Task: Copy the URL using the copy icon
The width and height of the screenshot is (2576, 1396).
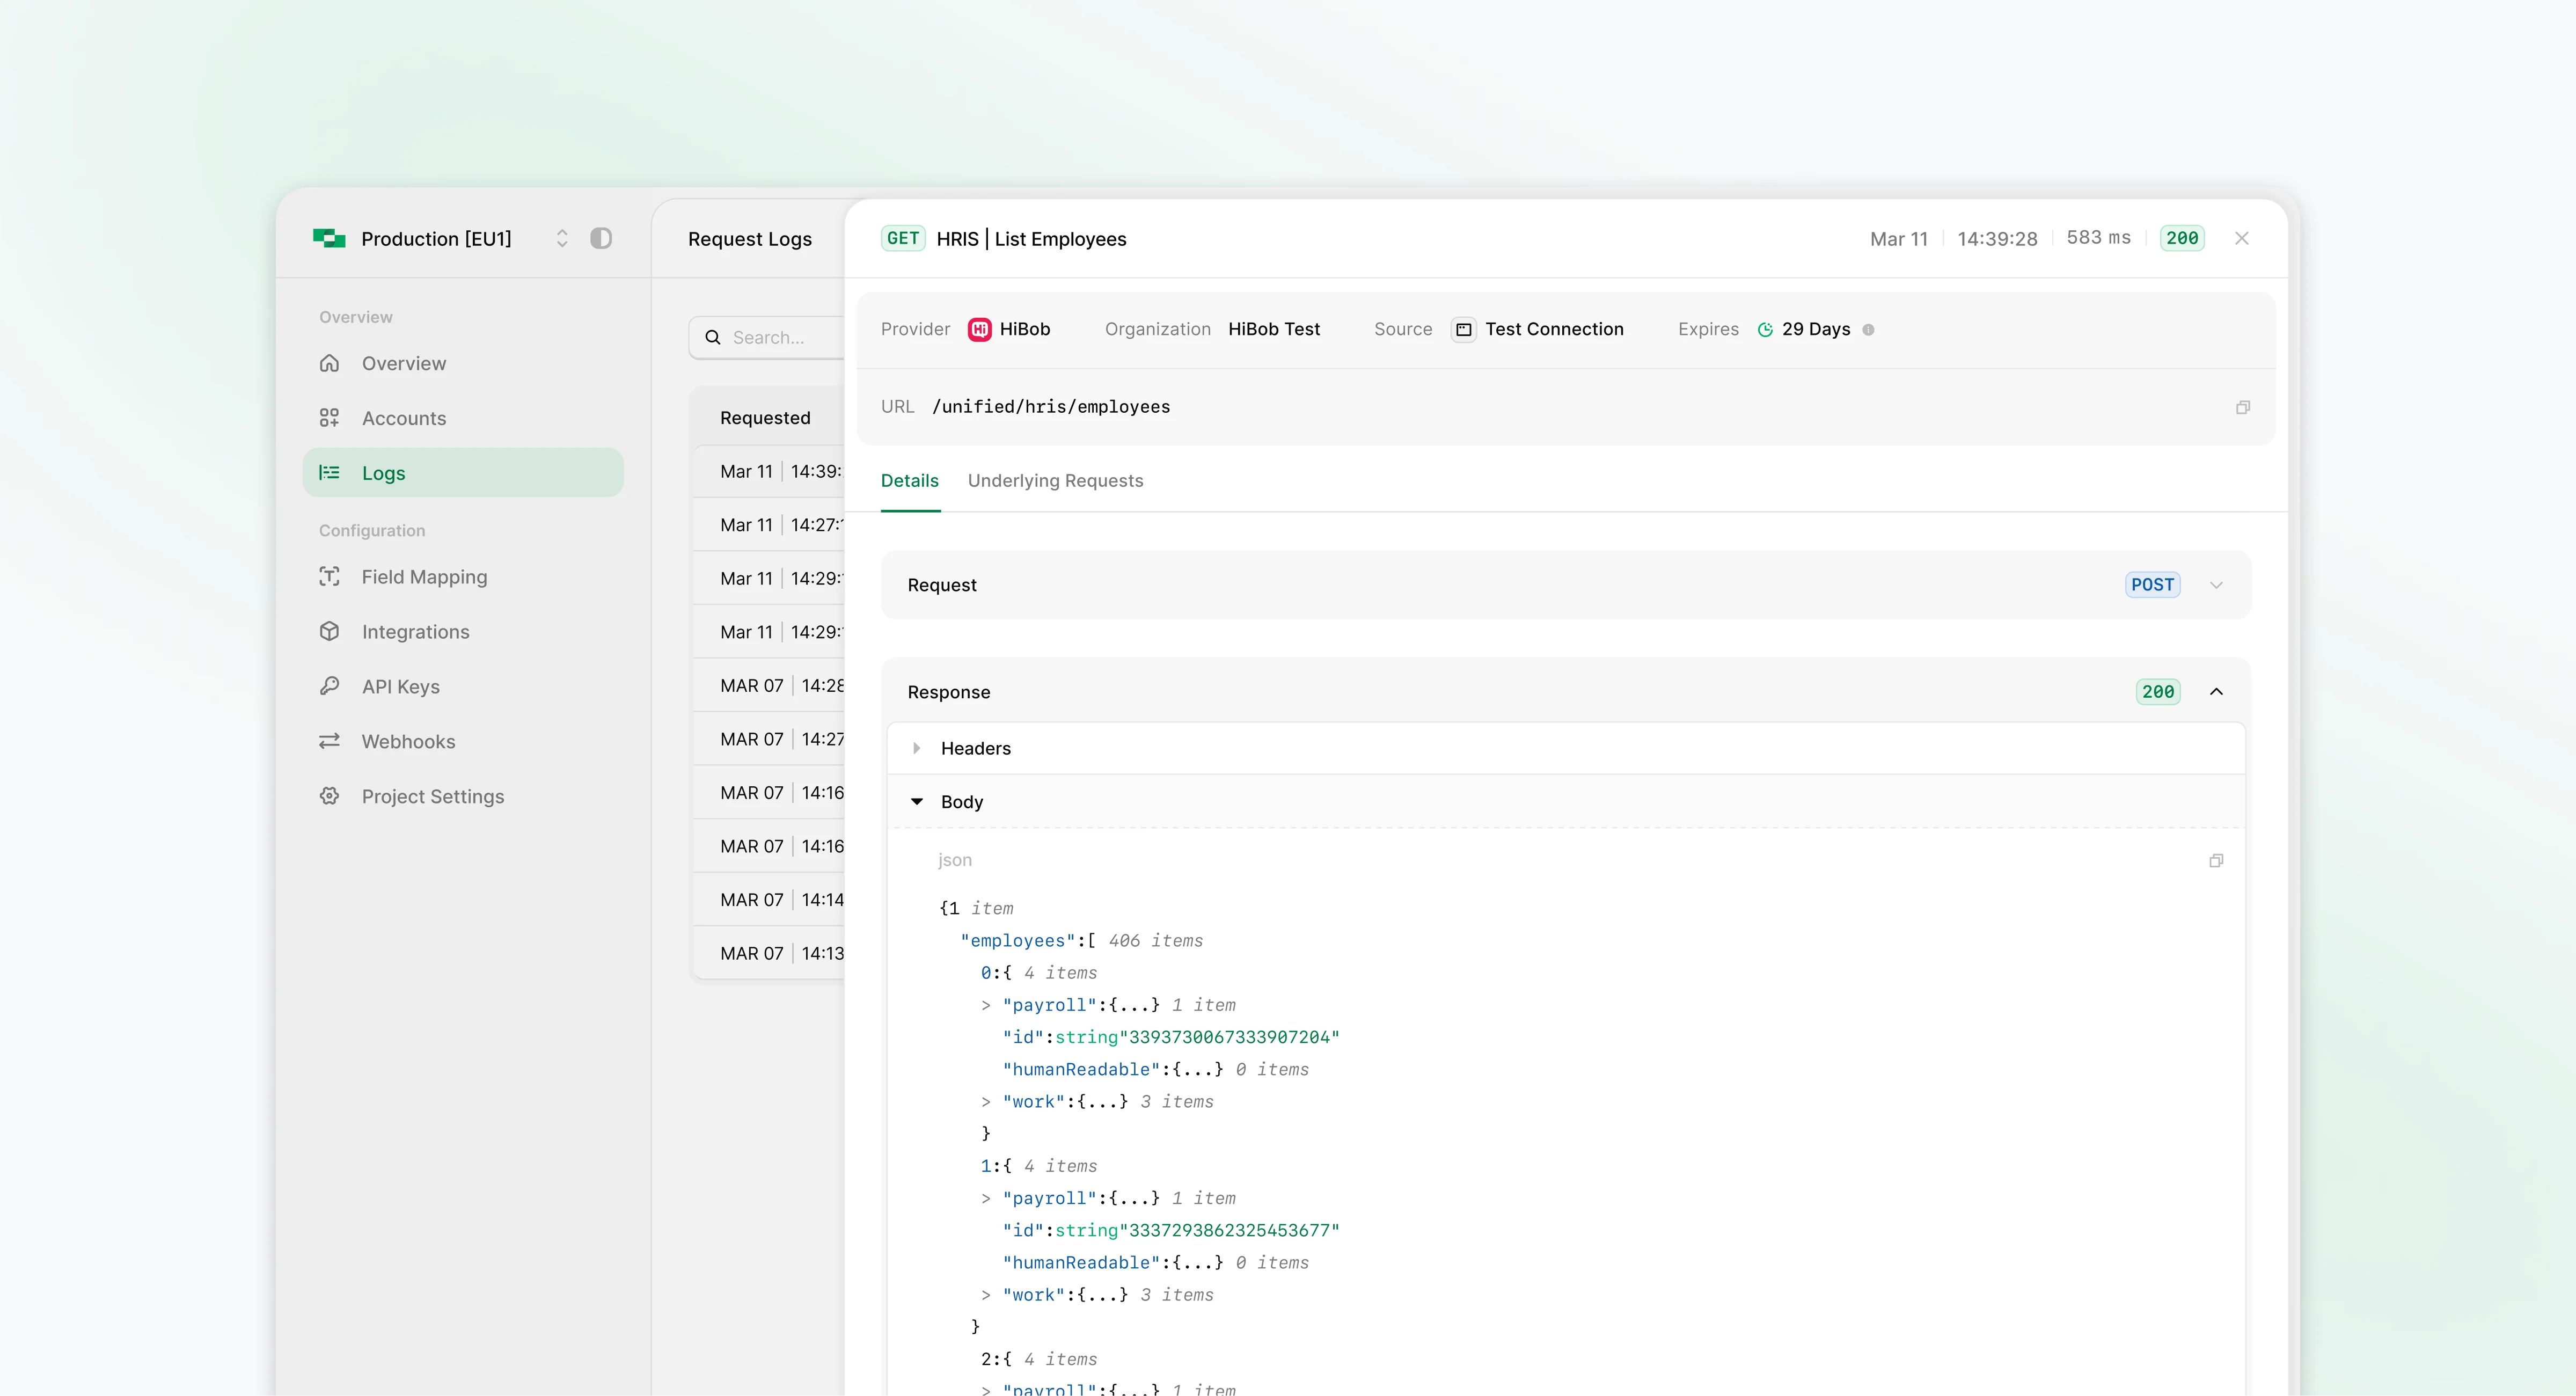Action: point(2242,407)
